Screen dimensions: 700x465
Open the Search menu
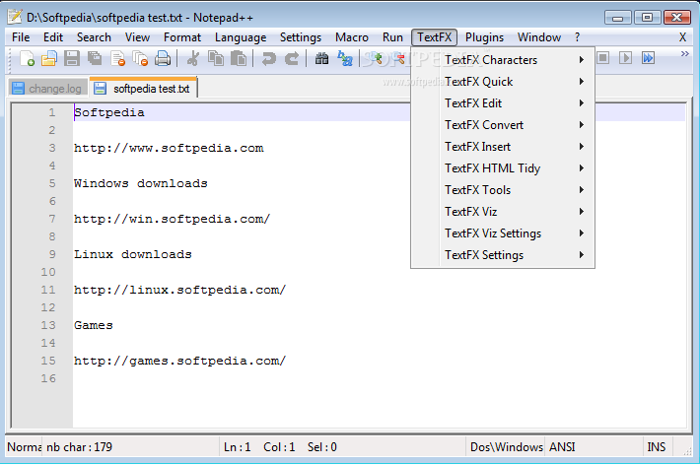coord(94,37)
